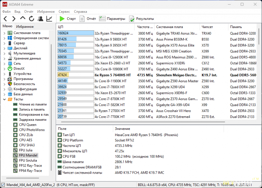Switch to the Меню tab in the left panel
Viewport: 262px width, 188px height.
[7, 26]
